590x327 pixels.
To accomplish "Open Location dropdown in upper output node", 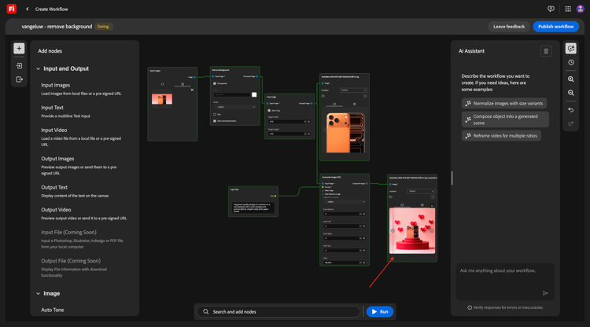I will point(353,90).
